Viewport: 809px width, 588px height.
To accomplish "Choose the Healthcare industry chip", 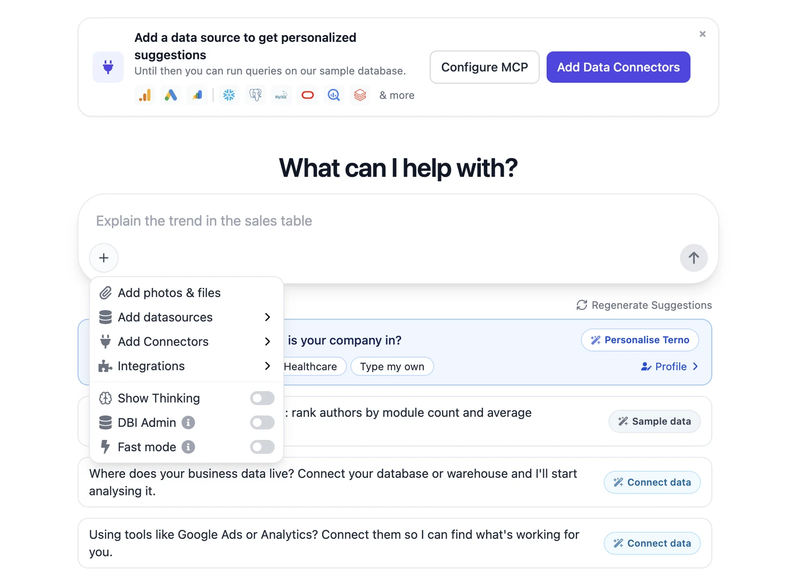I will point(313,367).
